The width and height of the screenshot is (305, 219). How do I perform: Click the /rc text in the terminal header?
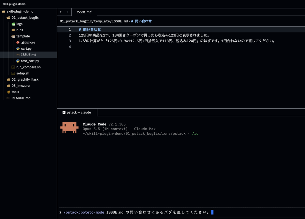click(x=195, y=134)
